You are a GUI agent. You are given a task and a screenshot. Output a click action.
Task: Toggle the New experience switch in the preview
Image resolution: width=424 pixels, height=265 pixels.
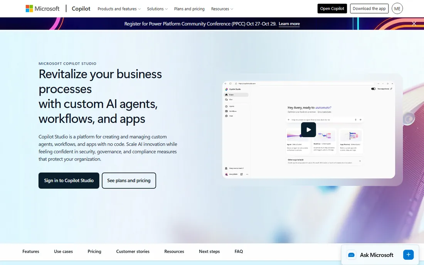(374, 89)
